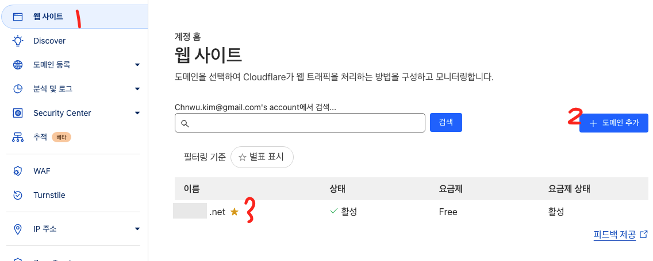Click the Security Center icon

click(x=18, y=113)
